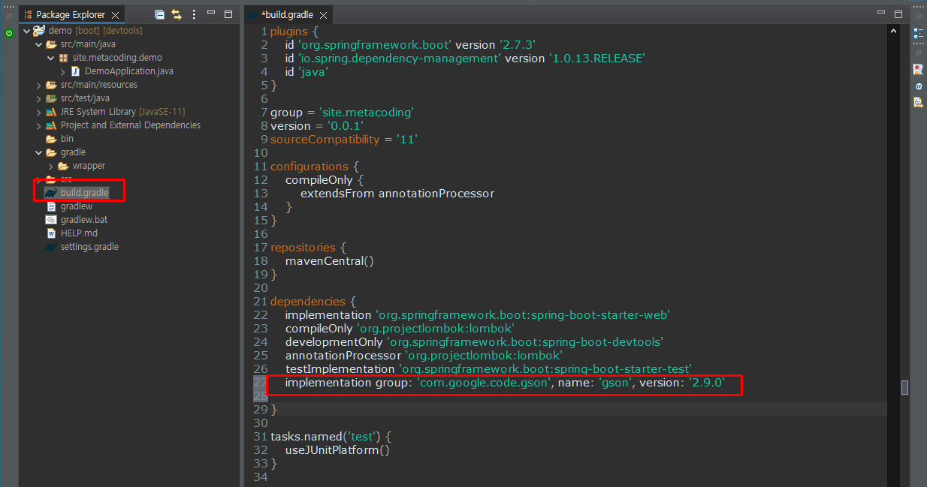The width and height of the screenshot is (927, 487).
Task: Click line number 21 in the gutter
Action: click(260, 302)
